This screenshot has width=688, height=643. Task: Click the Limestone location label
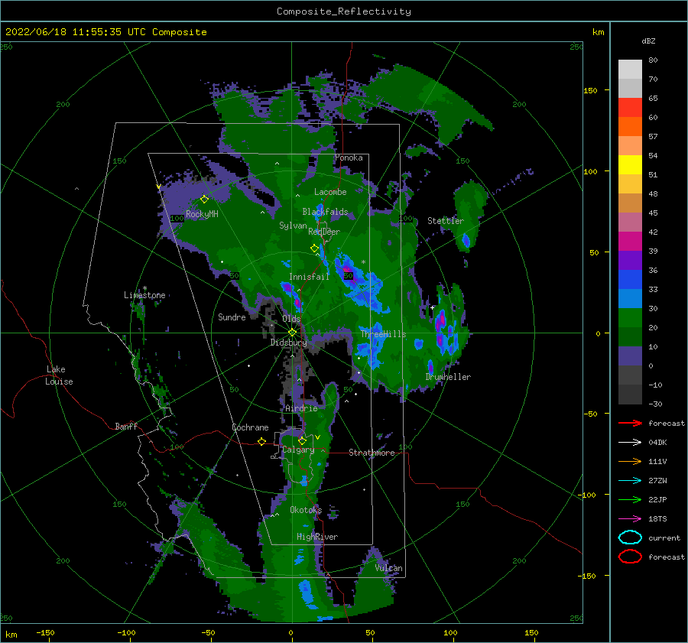click(x=144, y=295)
